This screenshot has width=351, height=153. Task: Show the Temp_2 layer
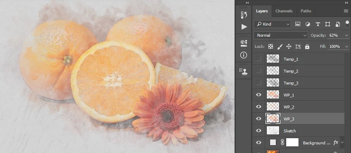259,71
